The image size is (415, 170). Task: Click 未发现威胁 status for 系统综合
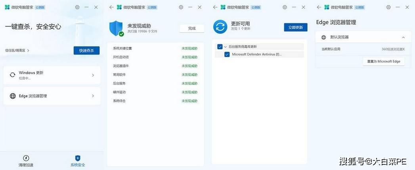189,101
